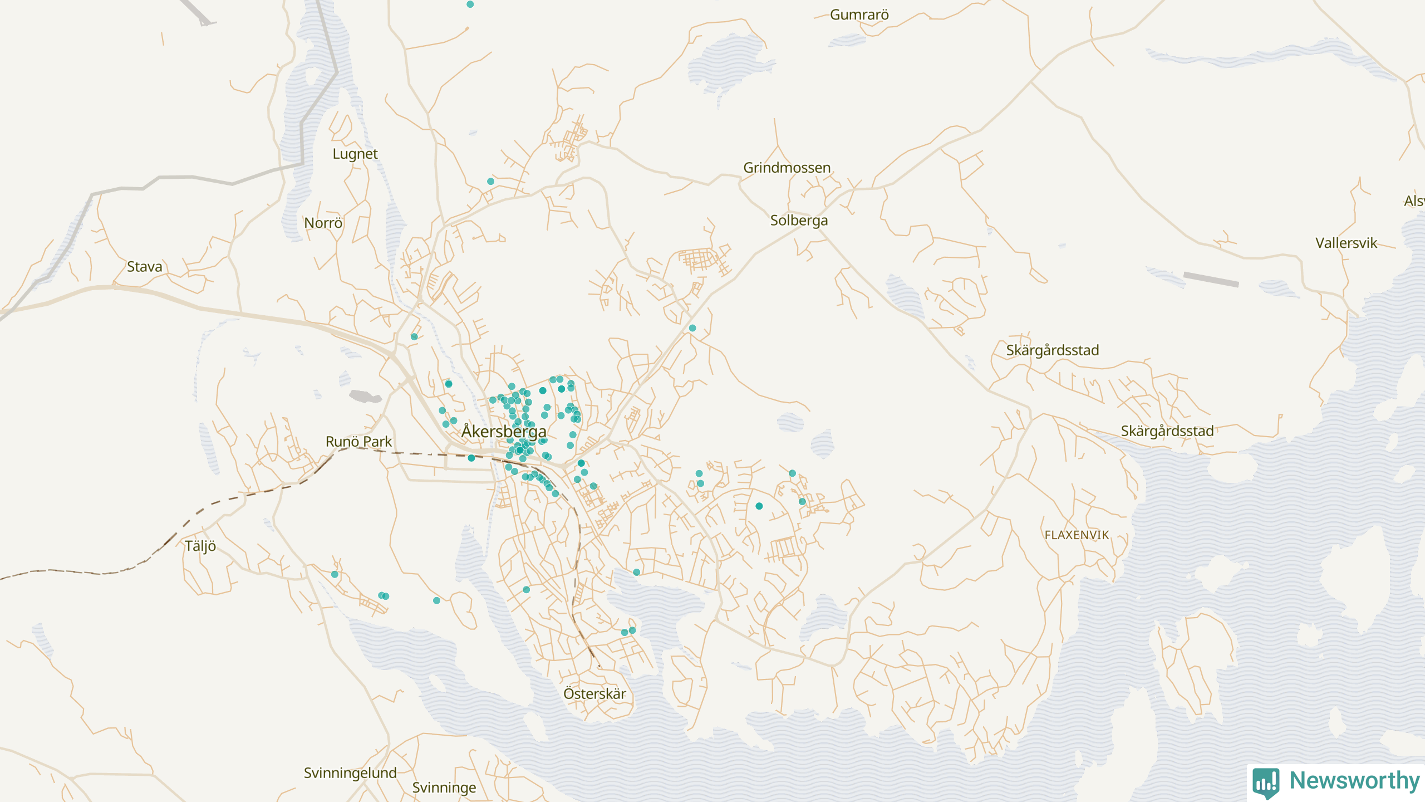
Task: Click the Lugnet place label
Action: click(355, 154)
